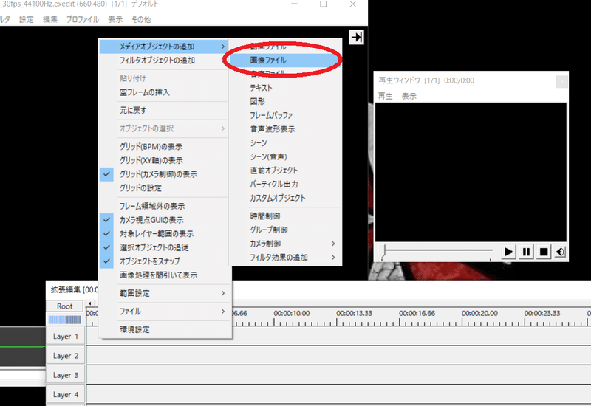Open その他 menu in main window
The image size is (591, 406).
tap(141, 19)
